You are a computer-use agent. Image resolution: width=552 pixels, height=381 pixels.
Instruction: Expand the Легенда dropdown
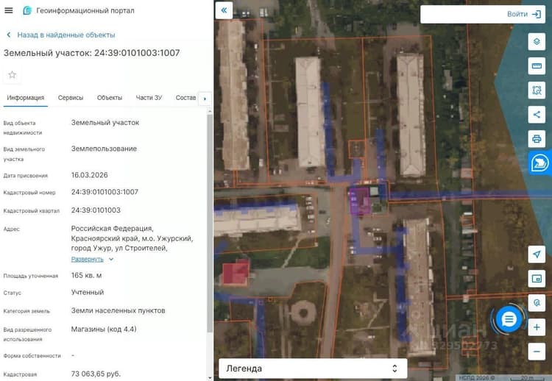(313, 368)
